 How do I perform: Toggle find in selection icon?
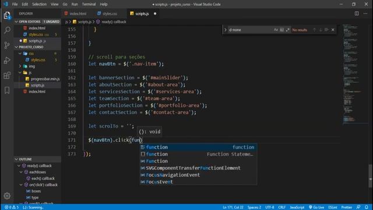tap(326, 30)
